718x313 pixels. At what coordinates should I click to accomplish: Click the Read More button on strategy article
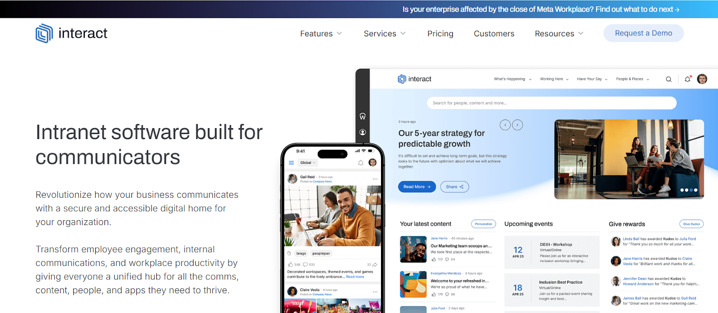[417, 187]
